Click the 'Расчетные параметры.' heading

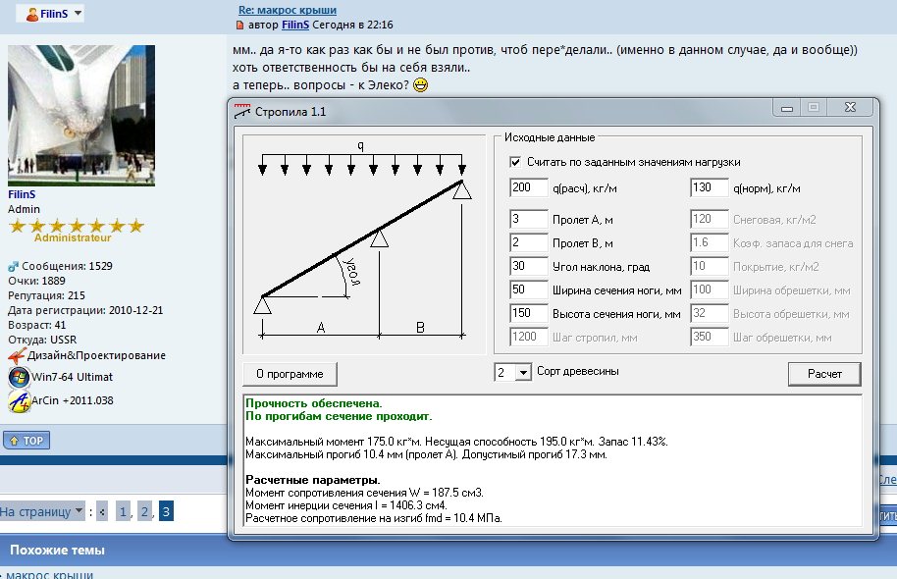coord(313,480)
